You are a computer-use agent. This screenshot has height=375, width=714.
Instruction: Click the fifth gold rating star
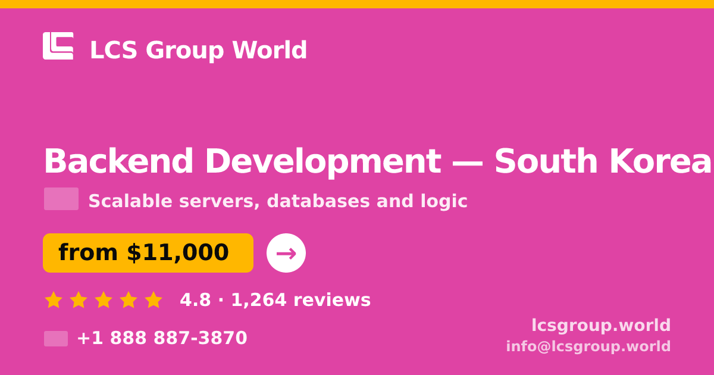pos(154,300)
